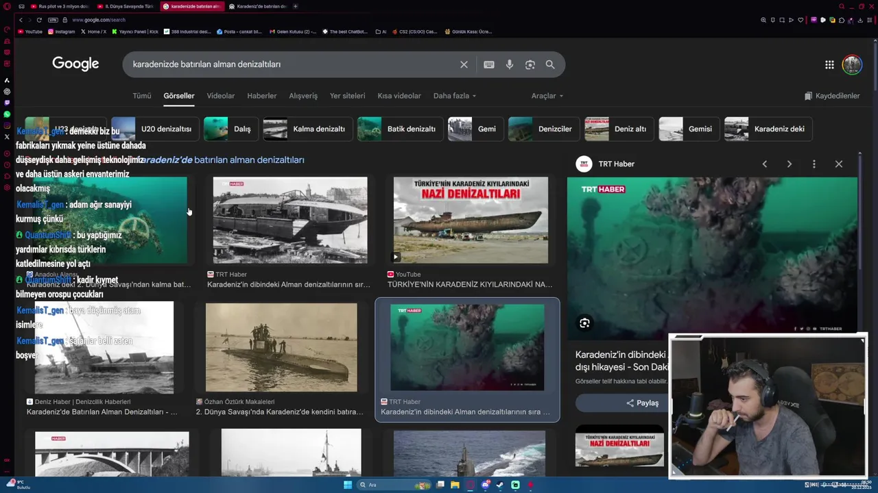878x493 pixels.
Task: Open Kaydedilenler saved items
Action: coord(832,96)
